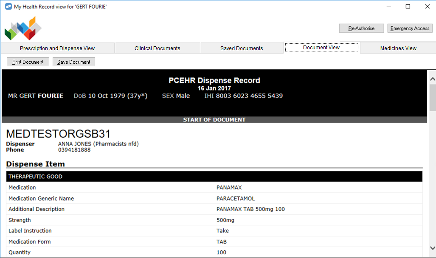Switch to Prescription and Dispense View tab
Image resolution: width=436 pixels, height=258 pixels.
[x=57, y=48]
